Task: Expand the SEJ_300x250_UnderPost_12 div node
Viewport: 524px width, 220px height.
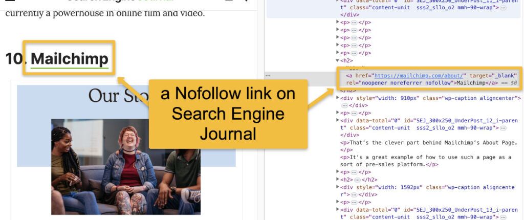Action: pyautogui.click(x=337, y=120)
